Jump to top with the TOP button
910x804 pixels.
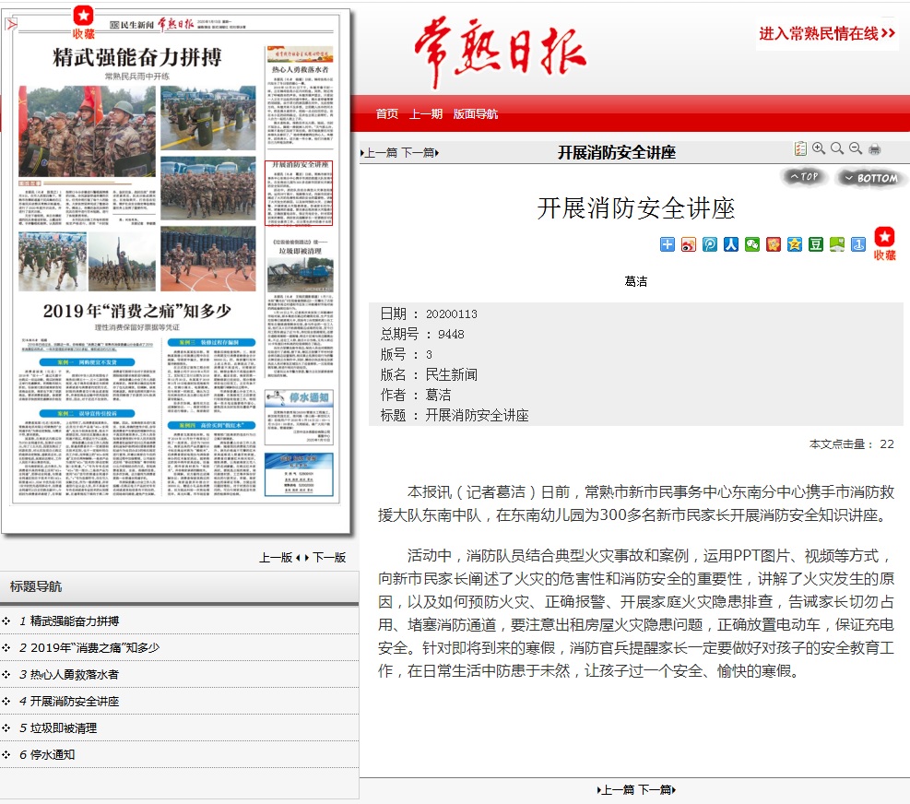tap(804, 176)
